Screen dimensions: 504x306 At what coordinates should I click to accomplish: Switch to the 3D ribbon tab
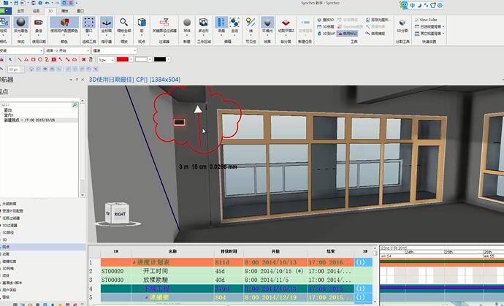(50, 12)
